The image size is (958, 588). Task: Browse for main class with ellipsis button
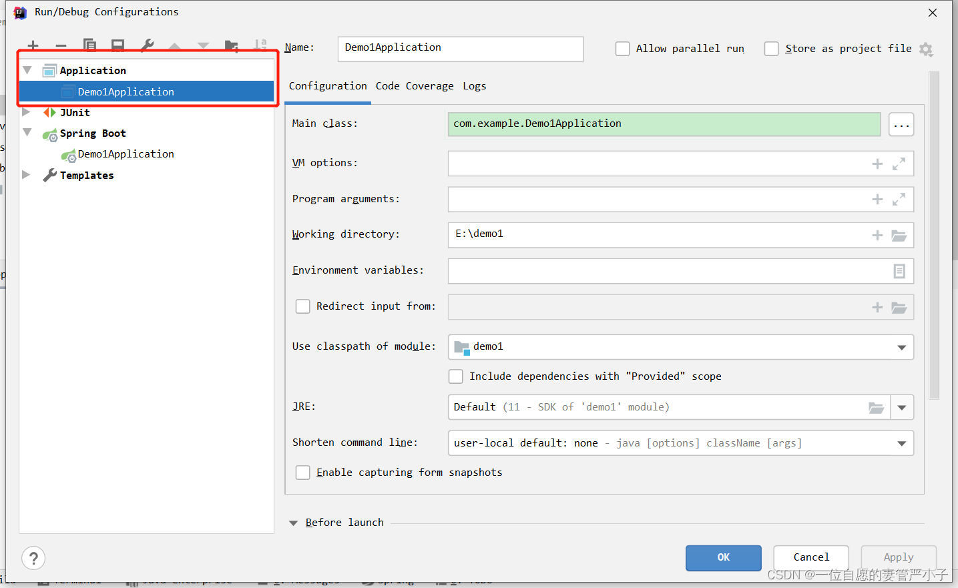coord(901,124)
